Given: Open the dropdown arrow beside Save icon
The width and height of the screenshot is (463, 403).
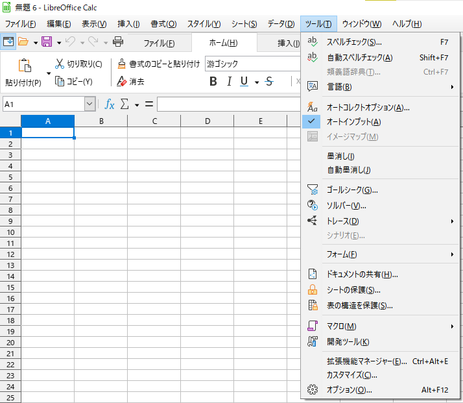Looking at the screenshot, I should point(59,43).
